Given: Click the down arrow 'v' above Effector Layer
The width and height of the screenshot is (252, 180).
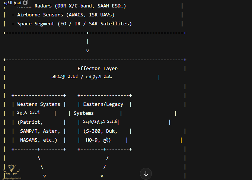Looking at the screenshot, I should coord(87,51).
